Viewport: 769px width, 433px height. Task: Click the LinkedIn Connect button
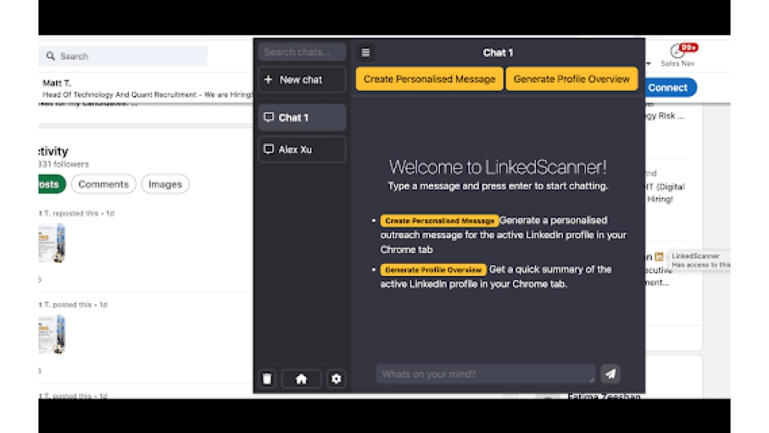click(669, 87)
